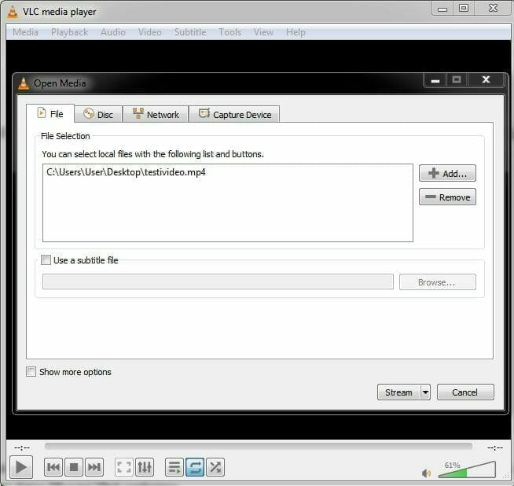Switch to the File tab
Viewport: 514px width, 486px height.
pyautogui.click(x=50, y=114)
